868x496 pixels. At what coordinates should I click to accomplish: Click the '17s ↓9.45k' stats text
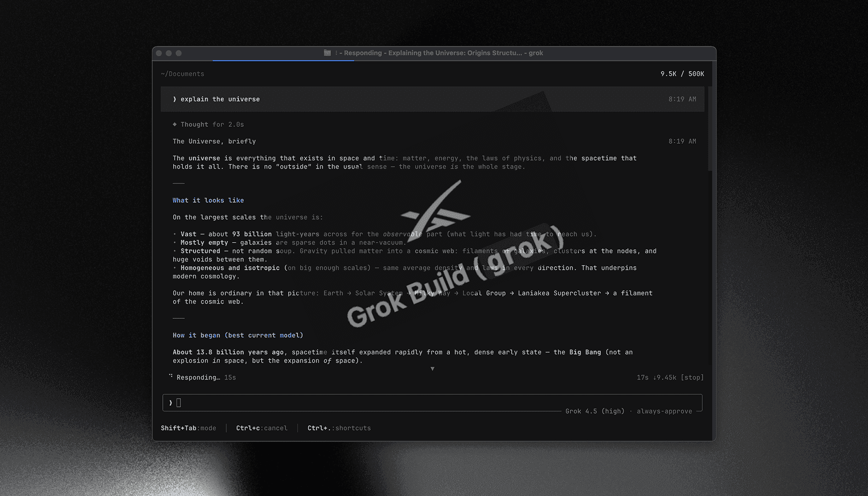[656, 377]
